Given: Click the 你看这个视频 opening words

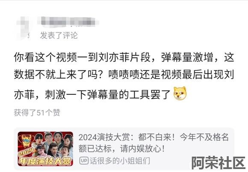Looking at the screenshot, I should (x=45, y=57).
